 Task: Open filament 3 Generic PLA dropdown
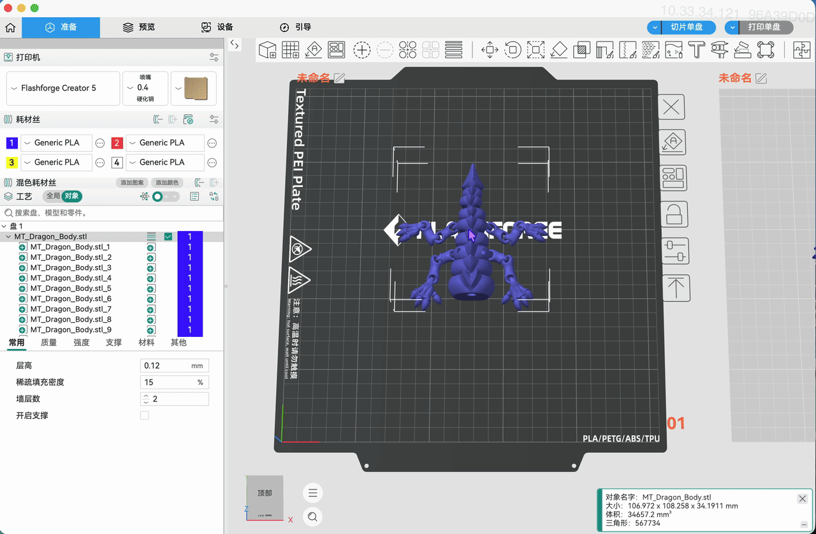tap(57, 162)
